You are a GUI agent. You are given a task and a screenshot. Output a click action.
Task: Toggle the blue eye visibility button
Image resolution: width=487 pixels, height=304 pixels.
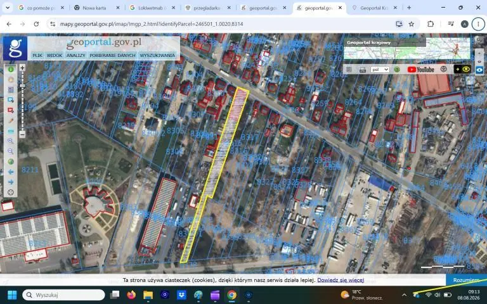pos(479,70)
